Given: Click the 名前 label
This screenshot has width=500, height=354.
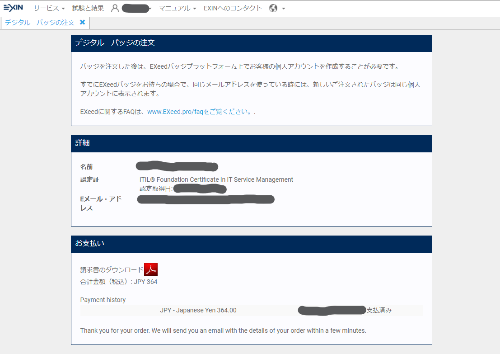Looking at the screenshot, I should [86, 167].
